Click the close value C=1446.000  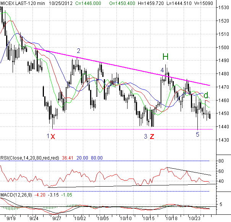[x=88, y=3]
